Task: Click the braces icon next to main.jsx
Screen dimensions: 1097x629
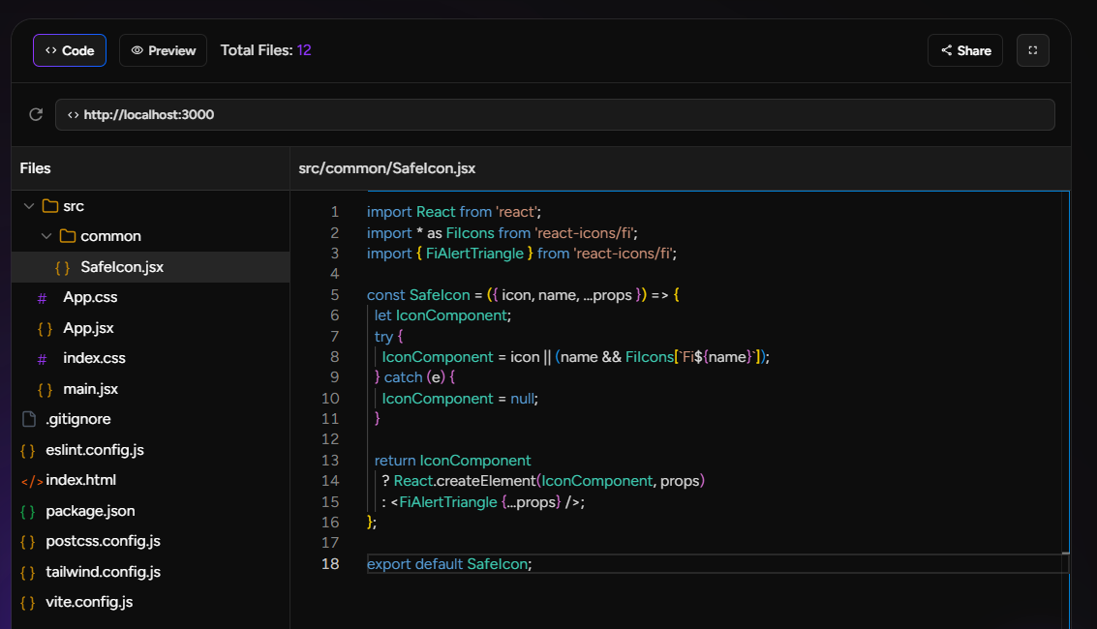Action: coord(45,389)
